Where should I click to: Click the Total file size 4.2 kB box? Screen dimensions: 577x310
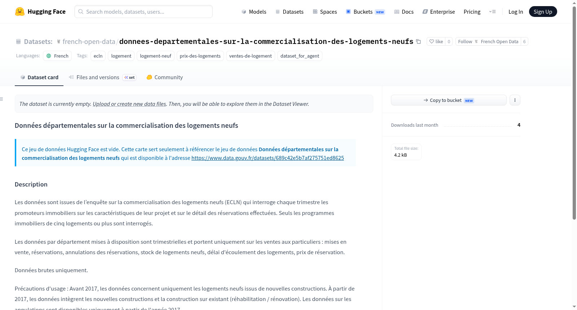(406, 152)
